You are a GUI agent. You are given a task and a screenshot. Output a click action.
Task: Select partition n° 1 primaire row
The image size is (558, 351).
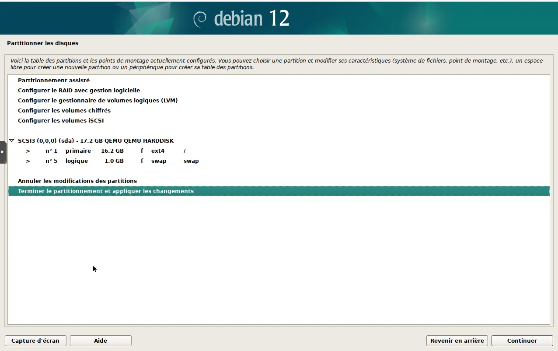click(x=279, y=151)
